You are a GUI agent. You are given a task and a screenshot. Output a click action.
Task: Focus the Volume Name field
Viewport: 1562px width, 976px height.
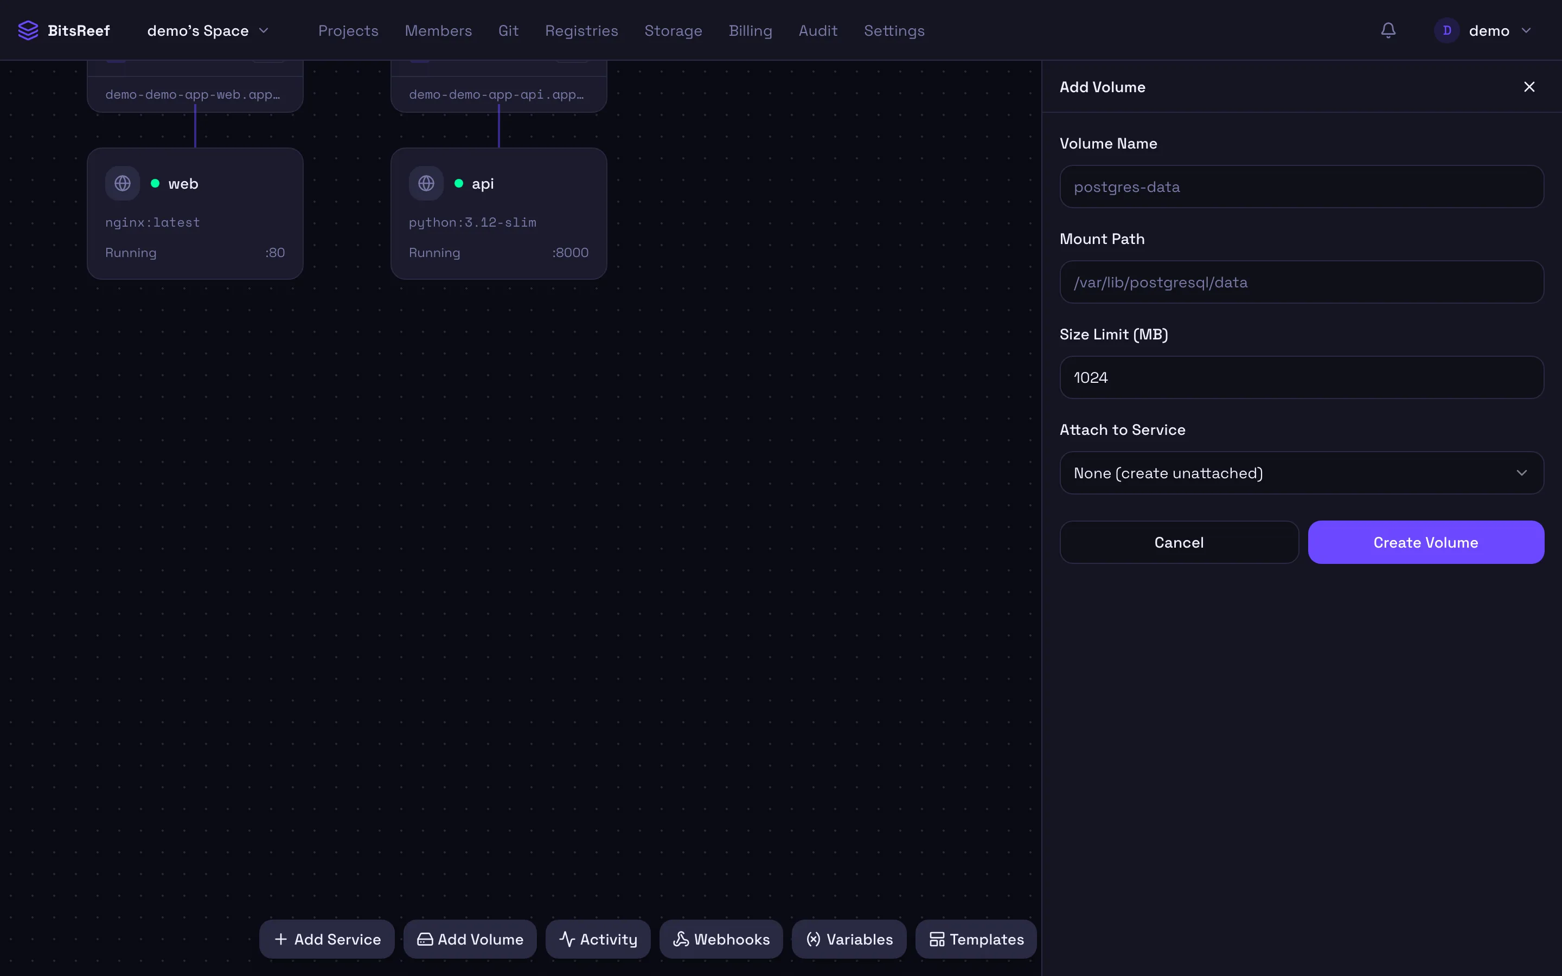click(x=1301, y=187)
